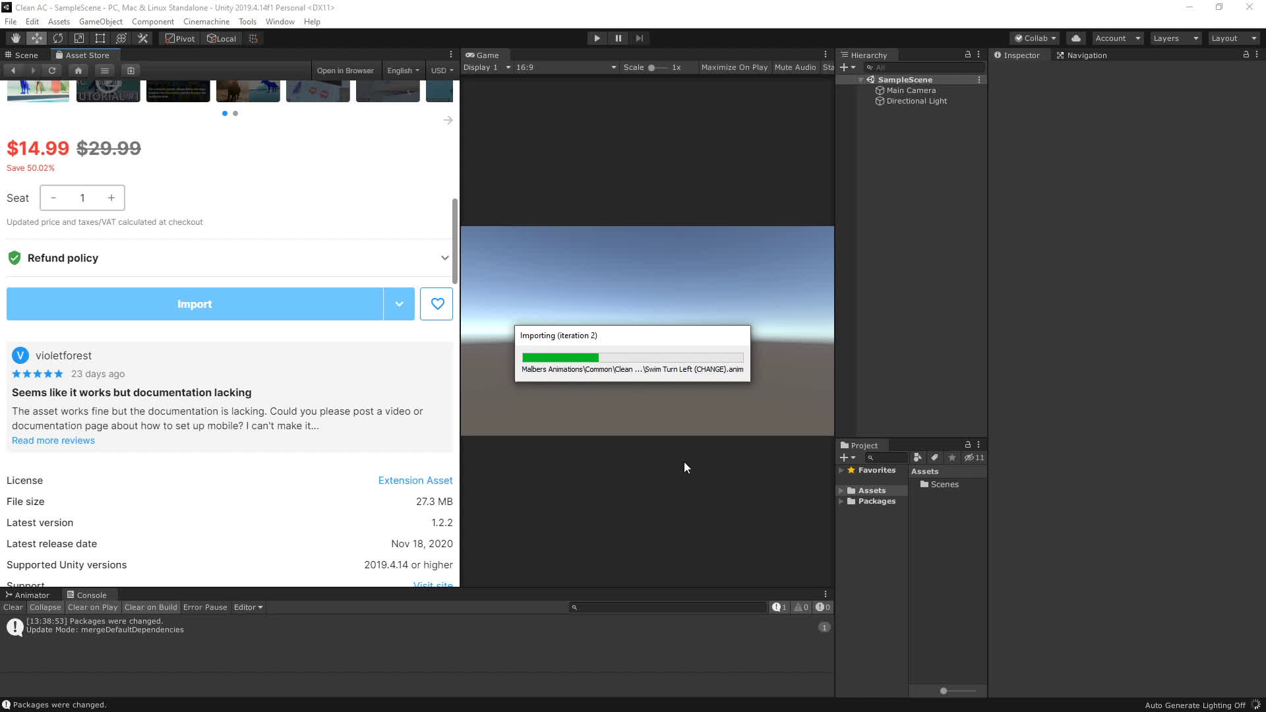Image resolution: width=1266 pixels, height=712 pixels.
Task: Toggle Mute Audio in Game view
Action: click(x=795, y=67)
